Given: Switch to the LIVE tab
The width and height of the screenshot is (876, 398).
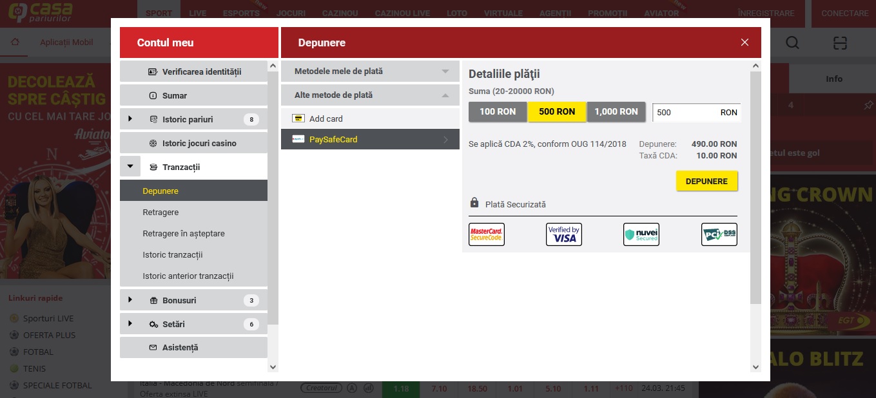Looking at the screenshot, I should pos(197,14).
